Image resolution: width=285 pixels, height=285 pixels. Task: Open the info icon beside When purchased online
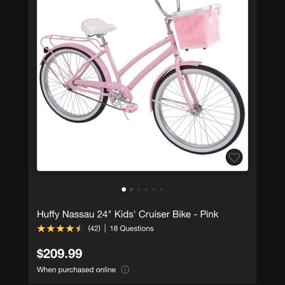coord(125,270)
